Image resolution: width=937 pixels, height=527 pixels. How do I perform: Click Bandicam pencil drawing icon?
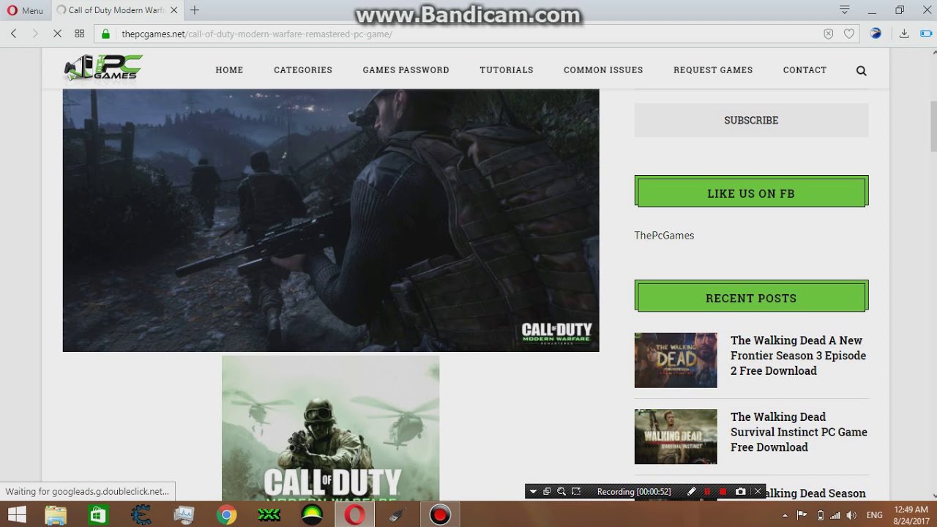[691, 492]
